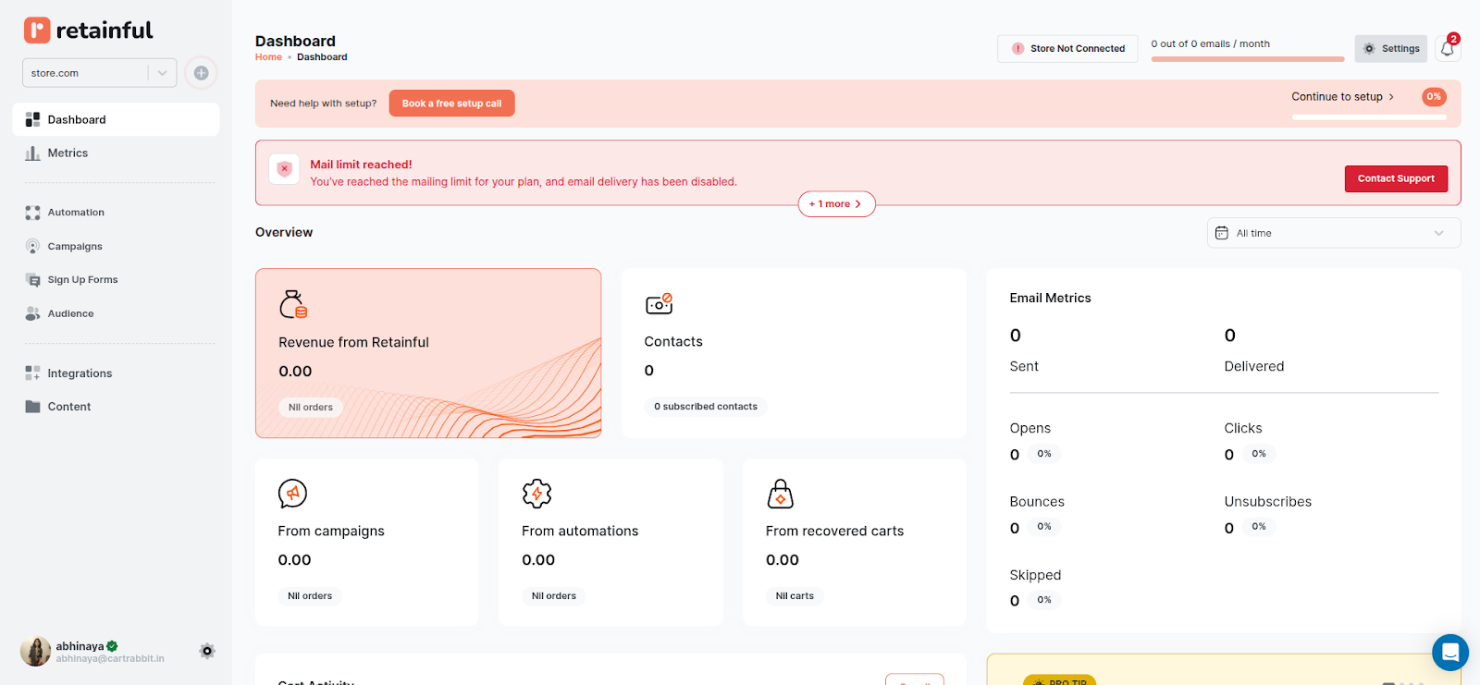
Task: Click the Bounces 0% badge
Action: tap(1044, 527)
